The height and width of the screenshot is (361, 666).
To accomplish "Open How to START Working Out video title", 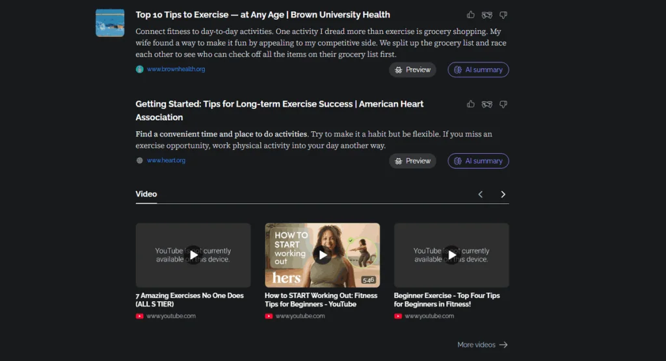I will (x=321, y=299).
